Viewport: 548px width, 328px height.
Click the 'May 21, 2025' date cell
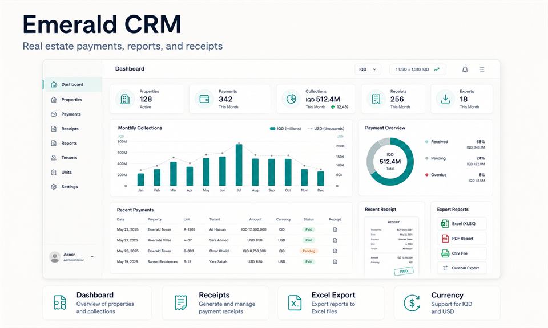(127, 240)
